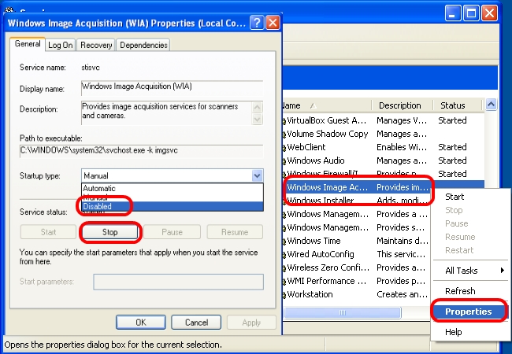Image resolution: width=512 pixels, height=354 pixels.
Task: Confirm with the OK button
Action: (141, 323)
